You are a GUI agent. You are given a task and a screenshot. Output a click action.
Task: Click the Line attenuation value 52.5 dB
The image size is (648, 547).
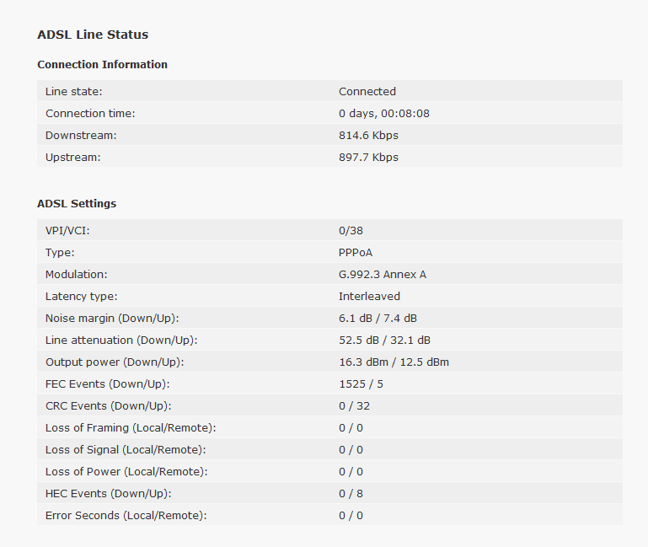point(359,340)
